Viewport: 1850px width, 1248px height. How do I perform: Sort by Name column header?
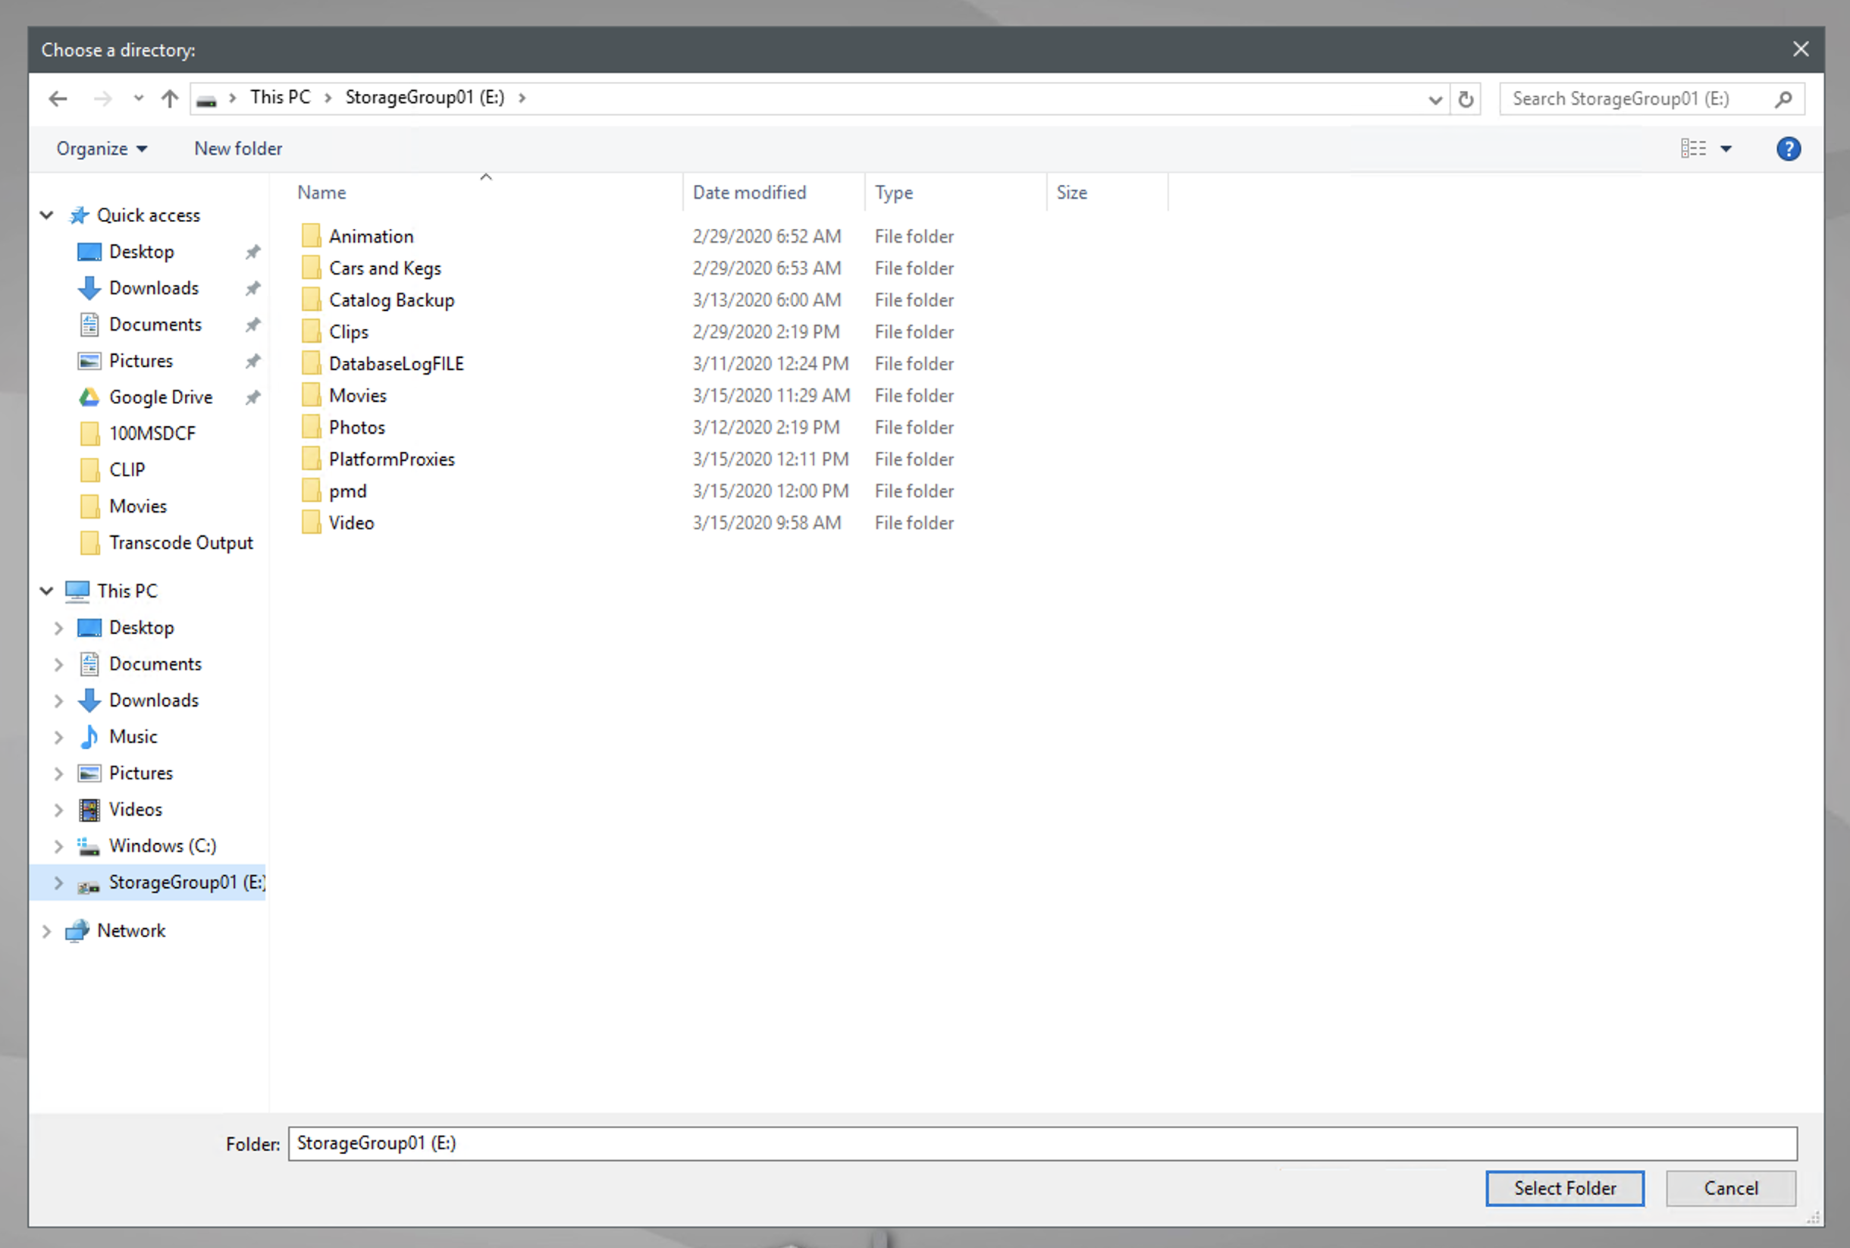pos(321,193)
